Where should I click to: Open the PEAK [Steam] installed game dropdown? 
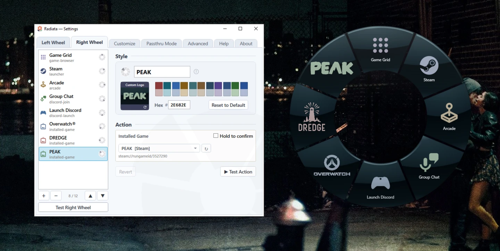tap(159, 149)
